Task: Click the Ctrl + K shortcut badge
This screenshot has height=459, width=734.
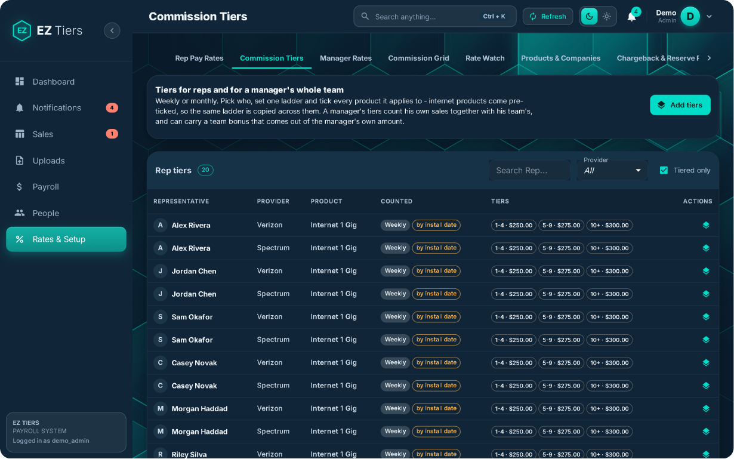Action: tap(494, 17)
